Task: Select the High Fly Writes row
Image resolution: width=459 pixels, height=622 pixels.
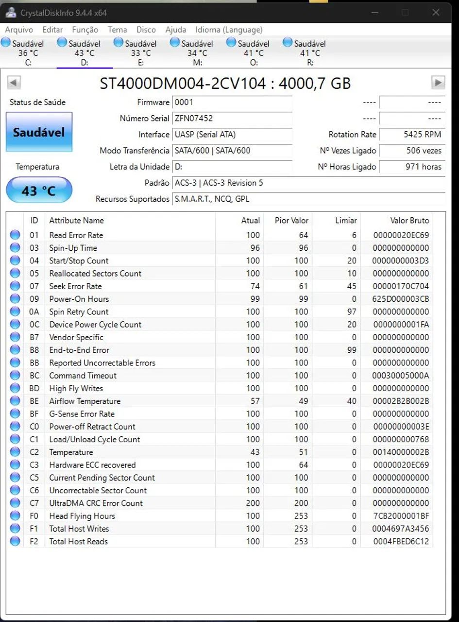Action: (x=220, y=388)
